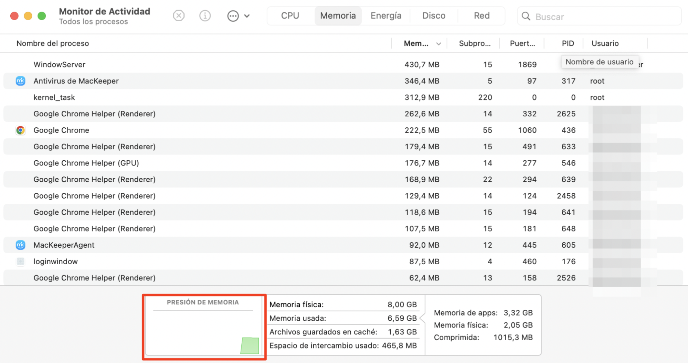Toggle sort arrow on Mem column
688x363 pixels.
tap(438, 44)
